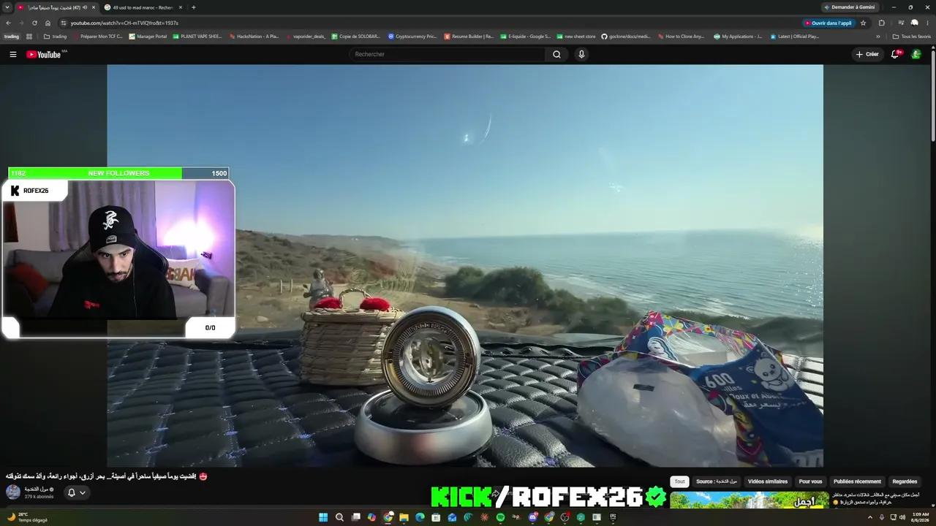The image size is (936, 526).
Task: Open the new sheet store bookmark
Action: click(576, 37)
